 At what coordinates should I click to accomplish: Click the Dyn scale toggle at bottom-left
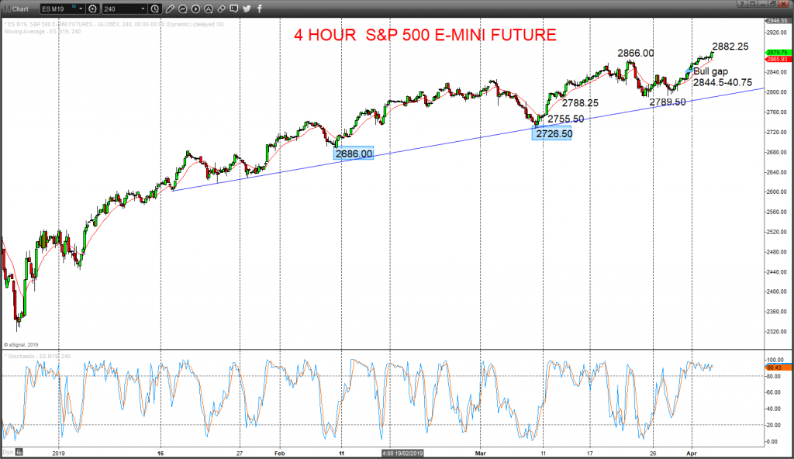[x=8, y=452]
